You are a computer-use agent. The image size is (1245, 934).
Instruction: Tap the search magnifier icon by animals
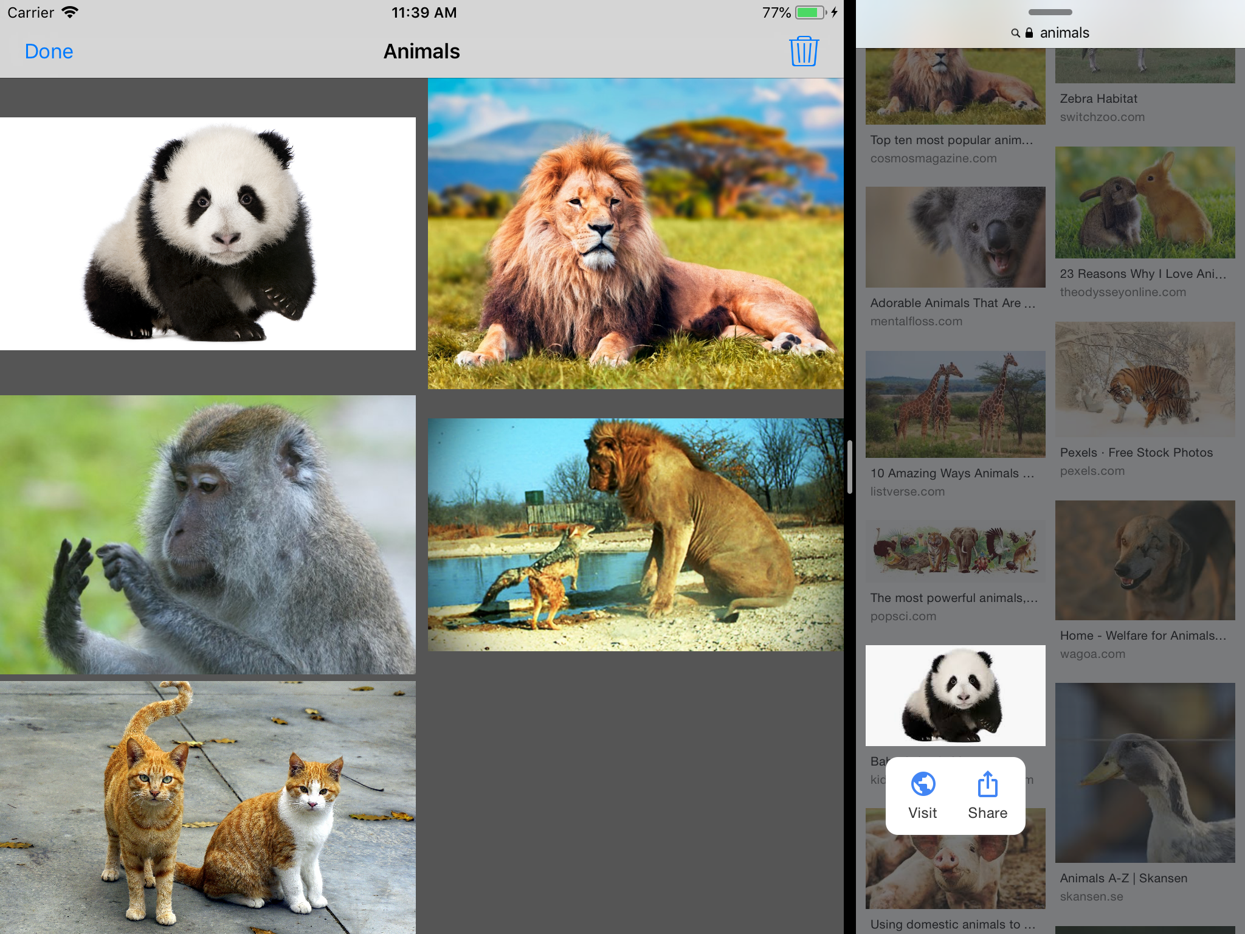[x=1015, y=33]
